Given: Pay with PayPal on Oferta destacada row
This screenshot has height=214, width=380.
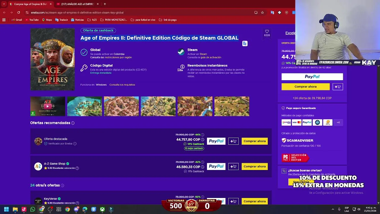Looking at the screenshot, I should pos(216,141).
